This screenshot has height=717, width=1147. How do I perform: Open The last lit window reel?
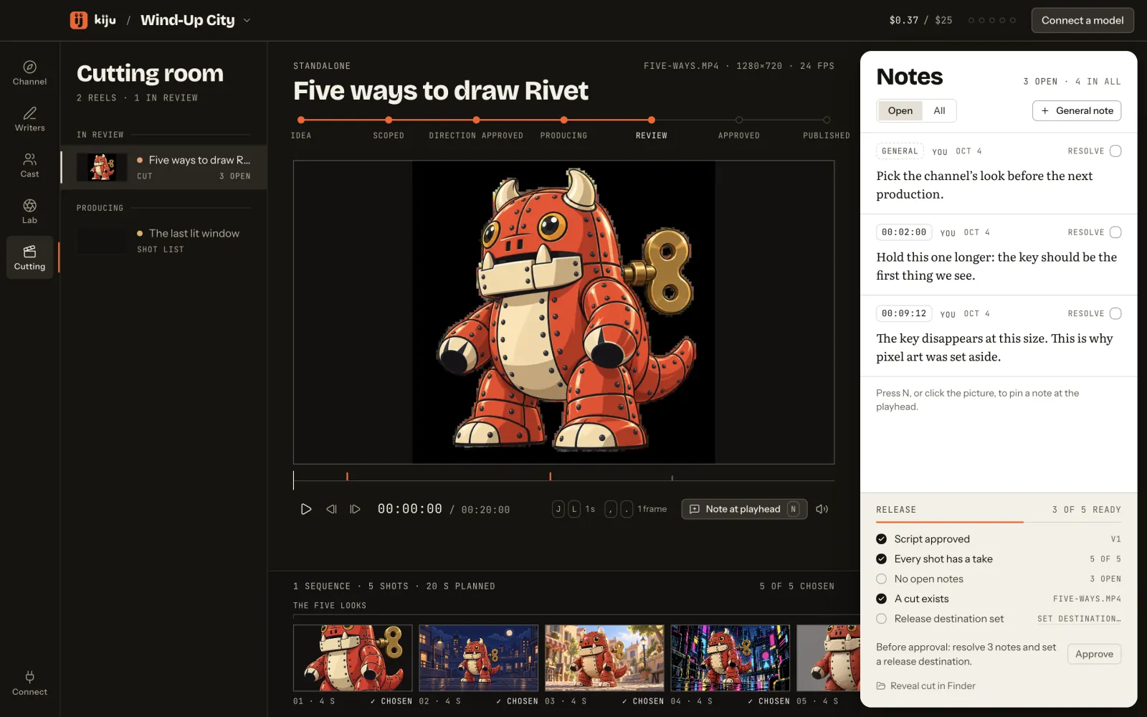[164, 241]
